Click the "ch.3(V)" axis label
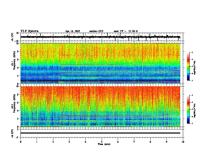The height and width of the screenshot is (159, 206). click(12, 133)
